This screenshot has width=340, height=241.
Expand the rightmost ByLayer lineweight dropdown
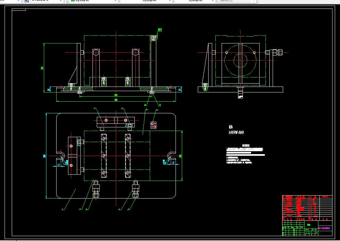(x=213, y=1)
